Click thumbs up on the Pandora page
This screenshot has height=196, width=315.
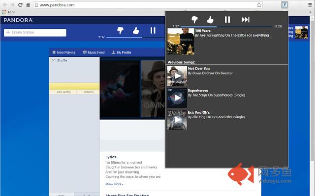pos(136,30)
